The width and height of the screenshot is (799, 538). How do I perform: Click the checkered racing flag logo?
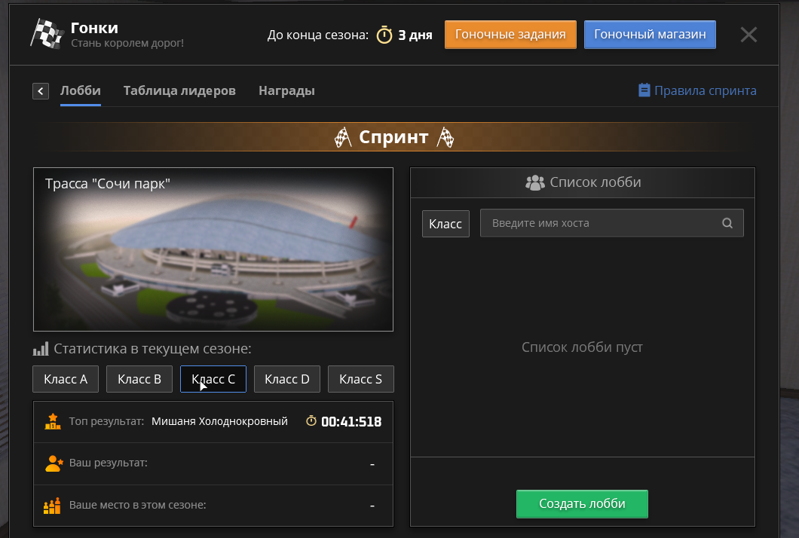tap(44, 33)
